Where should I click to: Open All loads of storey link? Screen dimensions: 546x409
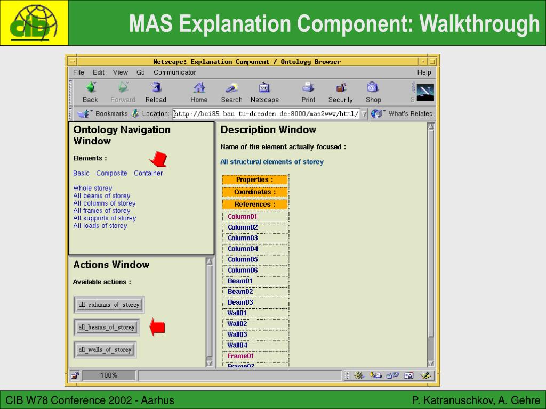(x=100, y=226)
